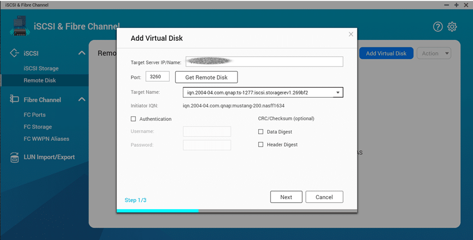Click the Step 1/3 indicator text
The image size is (473, 240).
(135, 200)
